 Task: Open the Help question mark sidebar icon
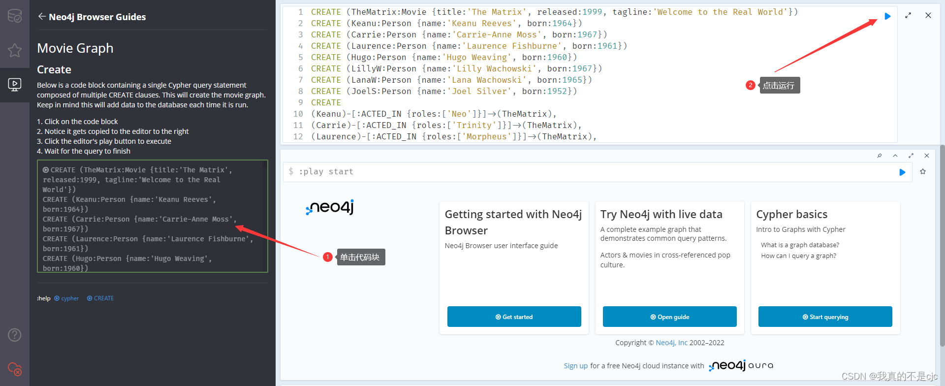click(14, 335)
